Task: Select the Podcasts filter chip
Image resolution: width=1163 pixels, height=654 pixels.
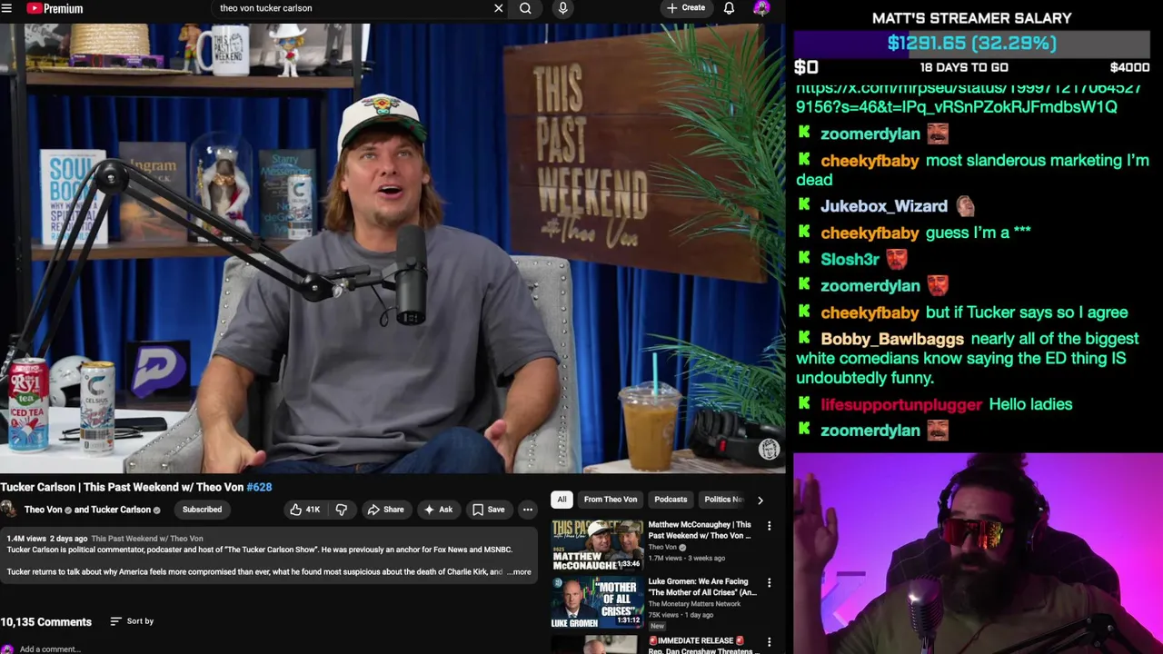Action: pyautogui.click(x=671, y=500)
